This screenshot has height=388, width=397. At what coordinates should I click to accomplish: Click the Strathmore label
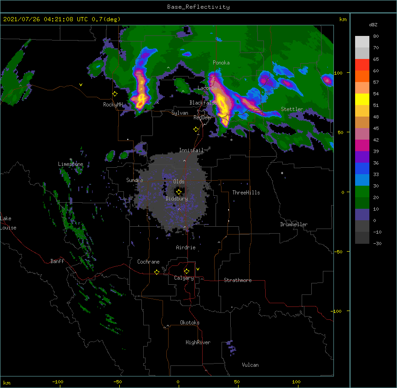coord(238,280)
